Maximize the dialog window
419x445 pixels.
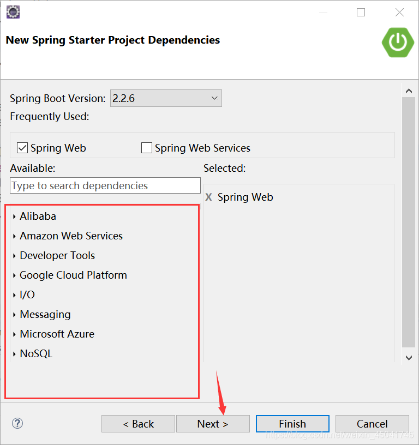point(361,12)
